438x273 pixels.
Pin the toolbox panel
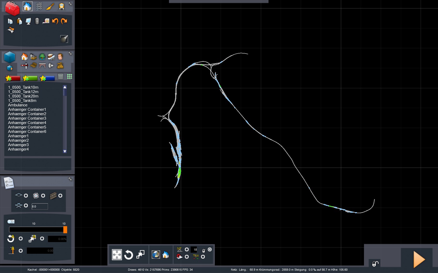[x=70, y=4]
